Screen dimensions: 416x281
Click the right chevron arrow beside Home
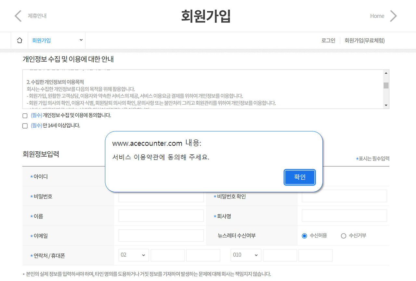click(x=394, y=16)
